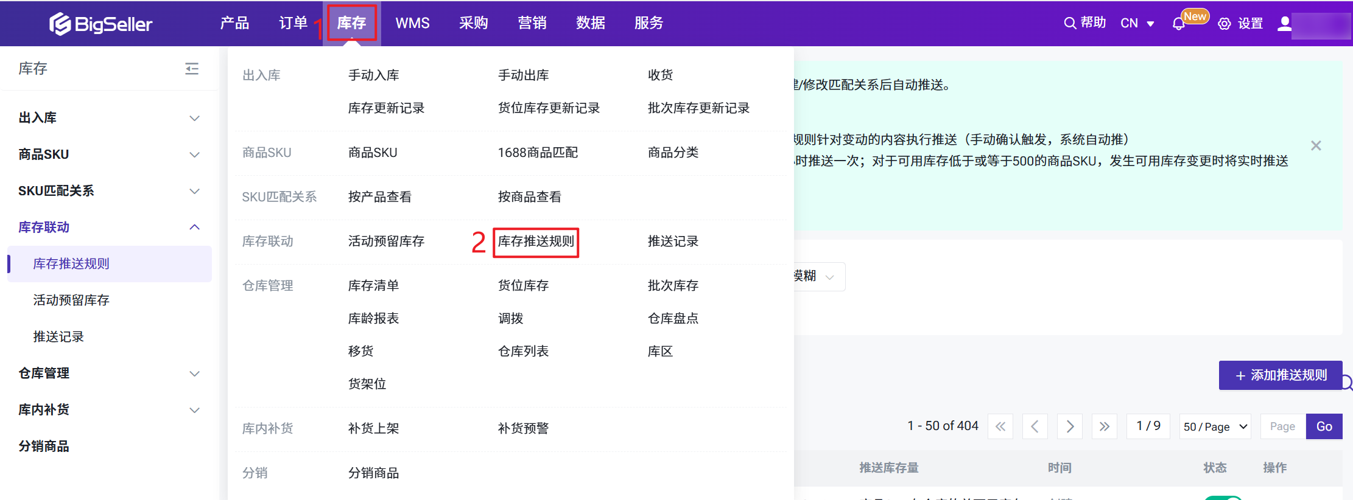The width and height of the screenshot is (1353, 500).
Task: Jump to first page with double-left arrow
Action: point(1000,426)
